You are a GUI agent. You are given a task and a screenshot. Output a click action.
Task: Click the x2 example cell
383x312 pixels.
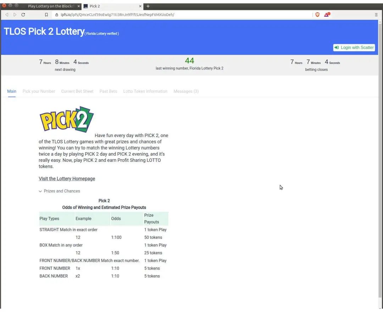[x=78, y=276]
